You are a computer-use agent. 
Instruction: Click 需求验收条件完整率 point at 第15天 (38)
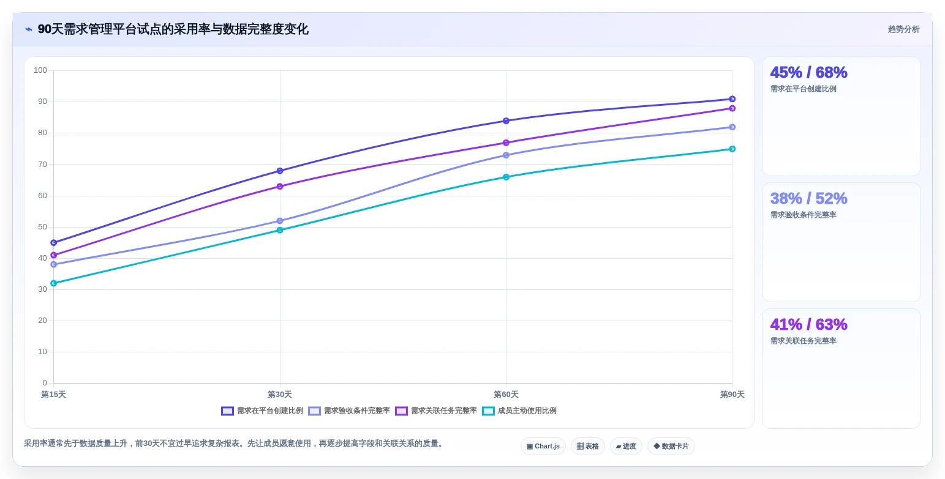pyautogui.click(x=54, y=264)
